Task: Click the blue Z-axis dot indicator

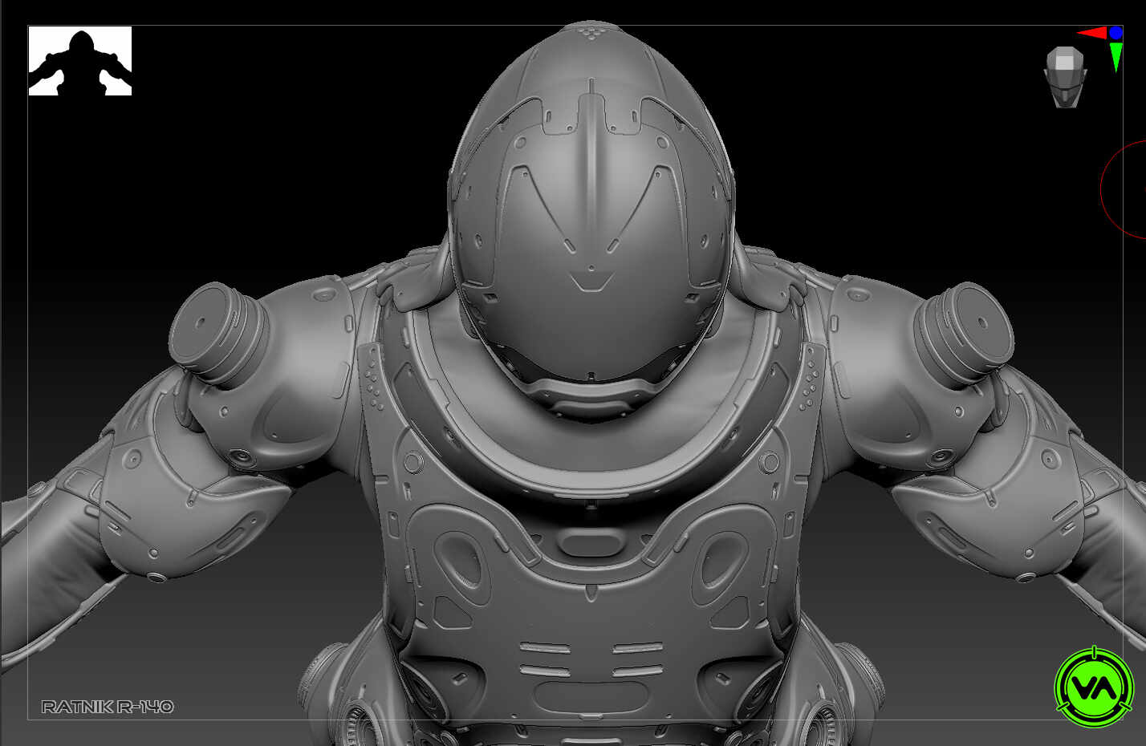Action: (x=1116, y=33)
